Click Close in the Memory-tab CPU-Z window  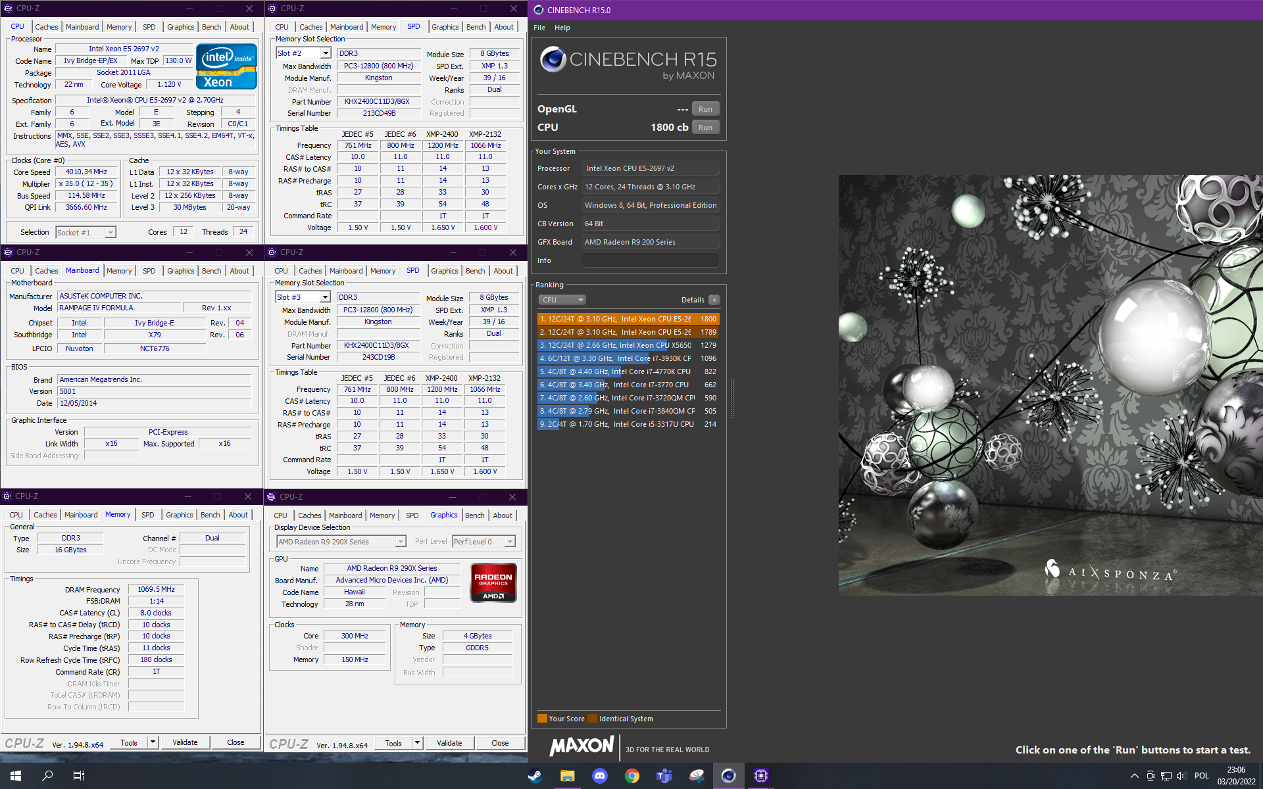(x=235, y=742)
